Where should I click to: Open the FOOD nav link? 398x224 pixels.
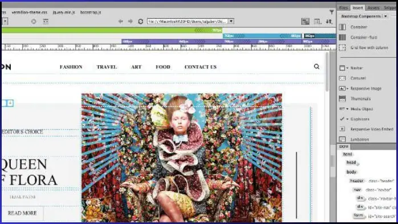pyautogui.click(x=163, y=67)
